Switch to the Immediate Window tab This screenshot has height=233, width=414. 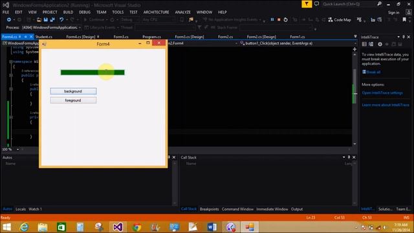click(x=272, y=209)
